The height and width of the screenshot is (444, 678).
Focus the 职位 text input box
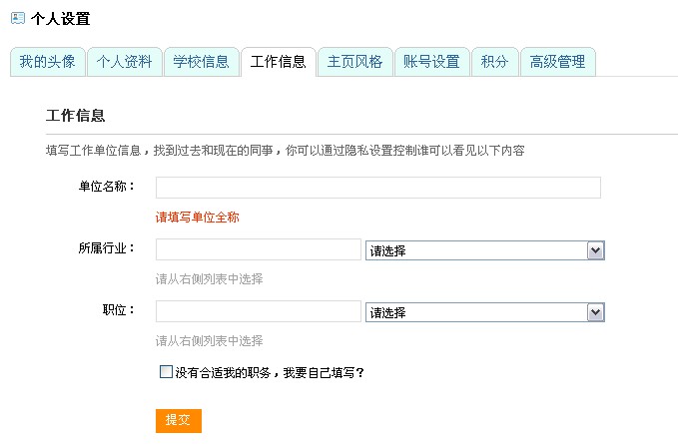[x=259, y=311]
